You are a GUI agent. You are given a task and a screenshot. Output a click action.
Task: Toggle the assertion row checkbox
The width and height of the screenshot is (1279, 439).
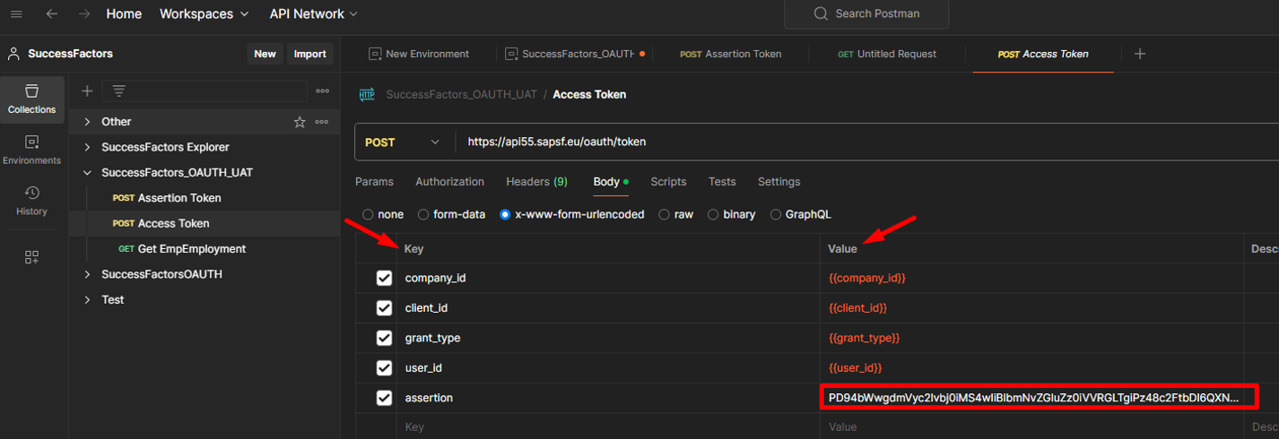click(384, 398)
